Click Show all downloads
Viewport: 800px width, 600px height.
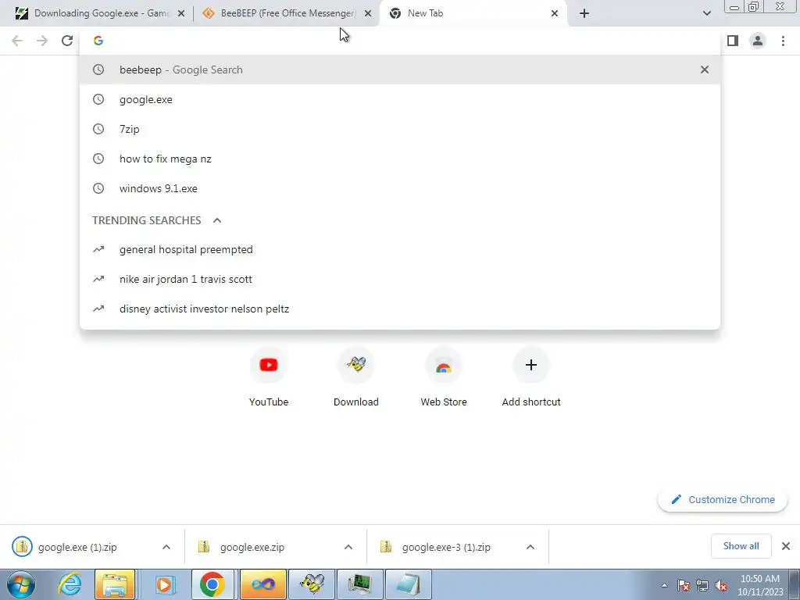(741, 546)
